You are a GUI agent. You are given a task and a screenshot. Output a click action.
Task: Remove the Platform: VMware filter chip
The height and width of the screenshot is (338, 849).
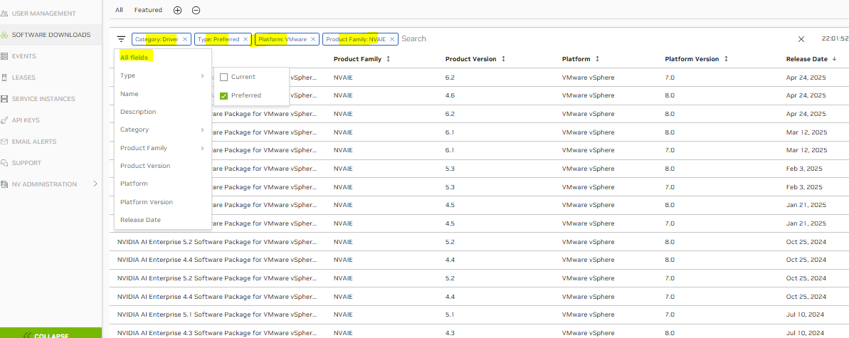(x=313, y=39)
